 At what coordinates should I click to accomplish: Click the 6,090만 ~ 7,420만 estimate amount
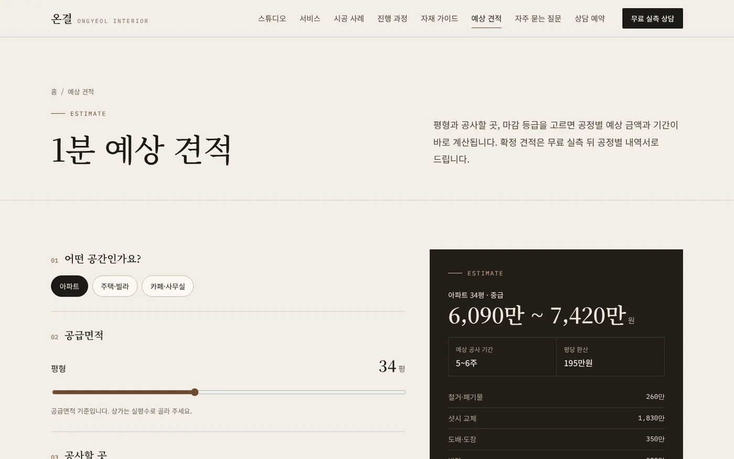(x=537, y=315)
